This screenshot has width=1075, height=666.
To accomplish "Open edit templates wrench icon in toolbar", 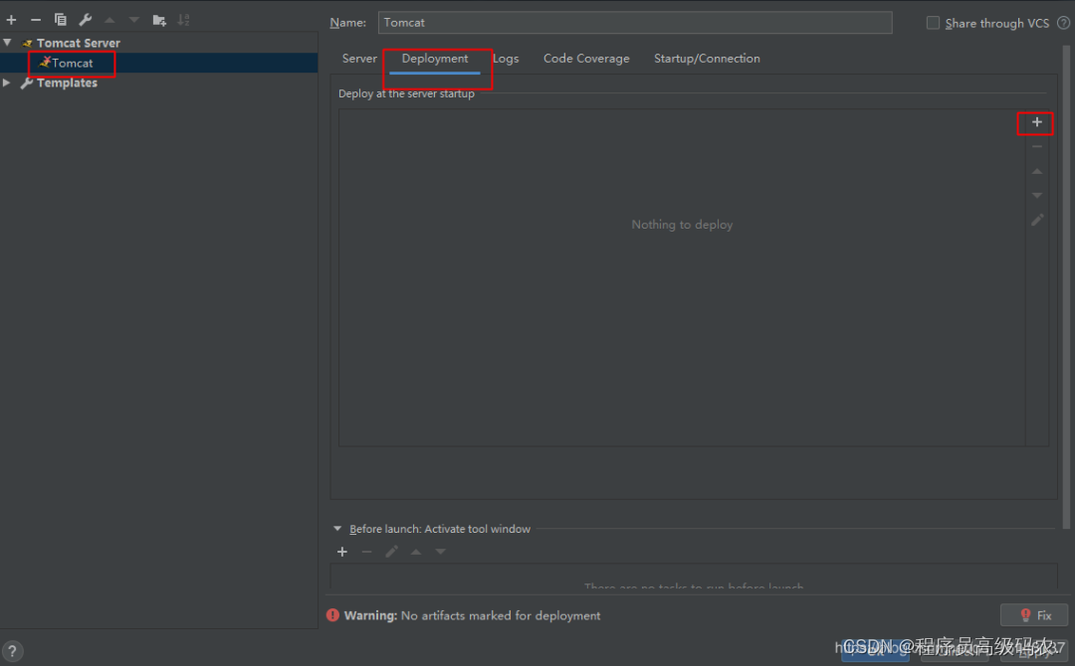I will tap(85, 20).
